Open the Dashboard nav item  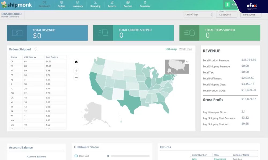[x=44, y=5]
